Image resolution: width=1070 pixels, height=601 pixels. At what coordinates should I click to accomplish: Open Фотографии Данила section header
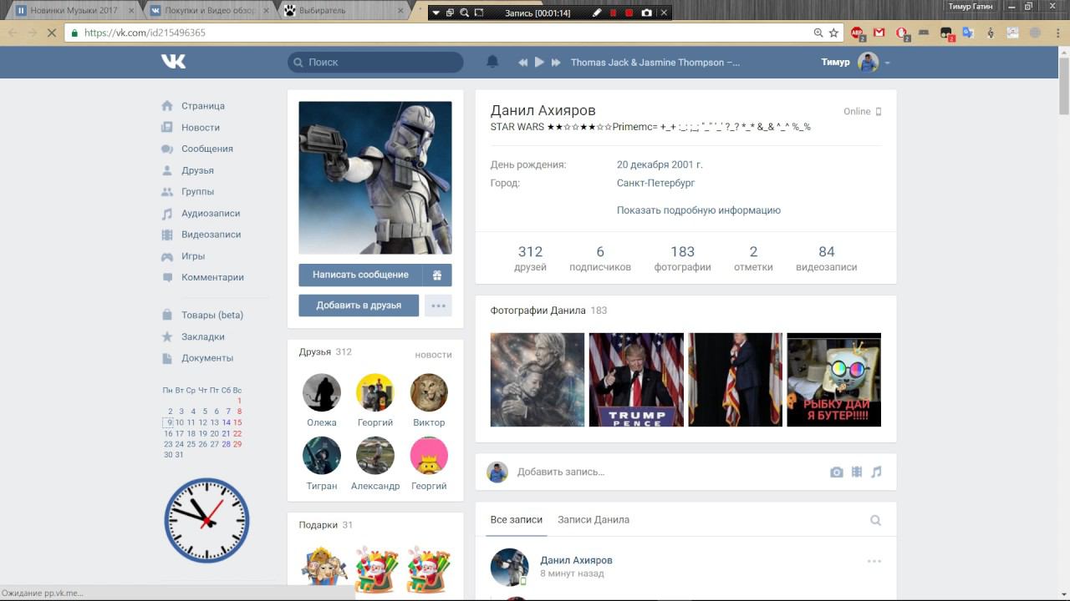point(548,311)
